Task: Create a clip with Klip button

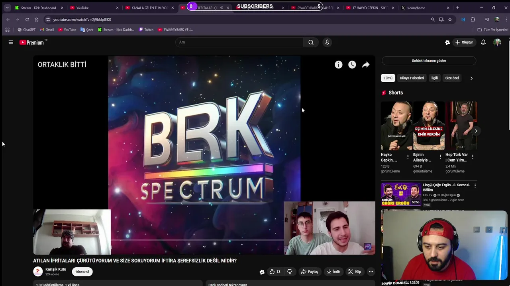Action: point(354,272)
